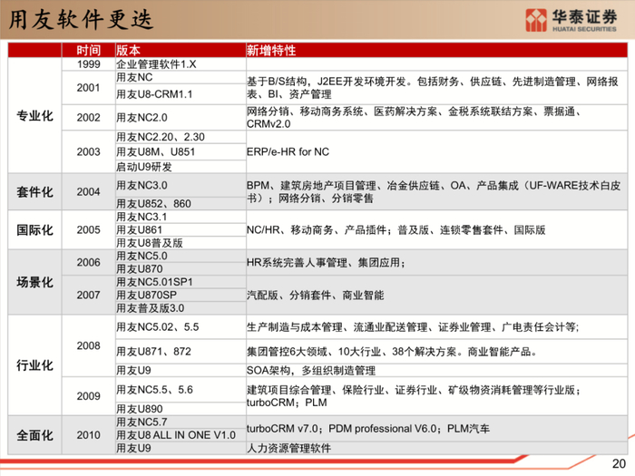Click the 建筑项目综合管理 feature text

(x=414, y=396)
